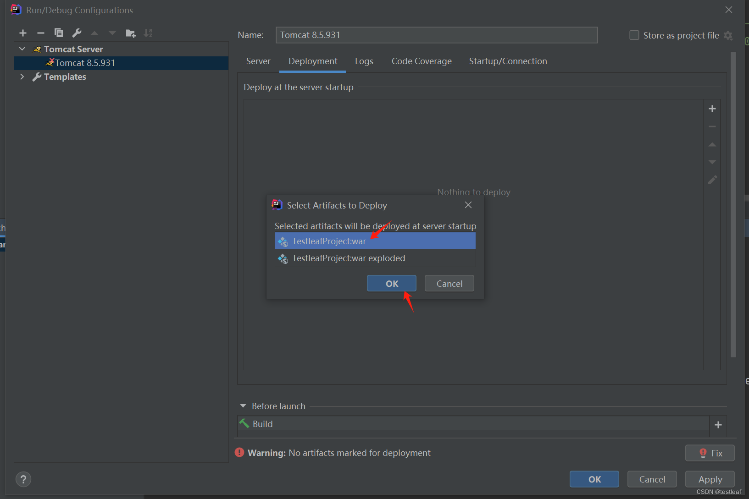Expand the Templates tree node
This screenshot has height=499, width=749.
pos(22,77)
